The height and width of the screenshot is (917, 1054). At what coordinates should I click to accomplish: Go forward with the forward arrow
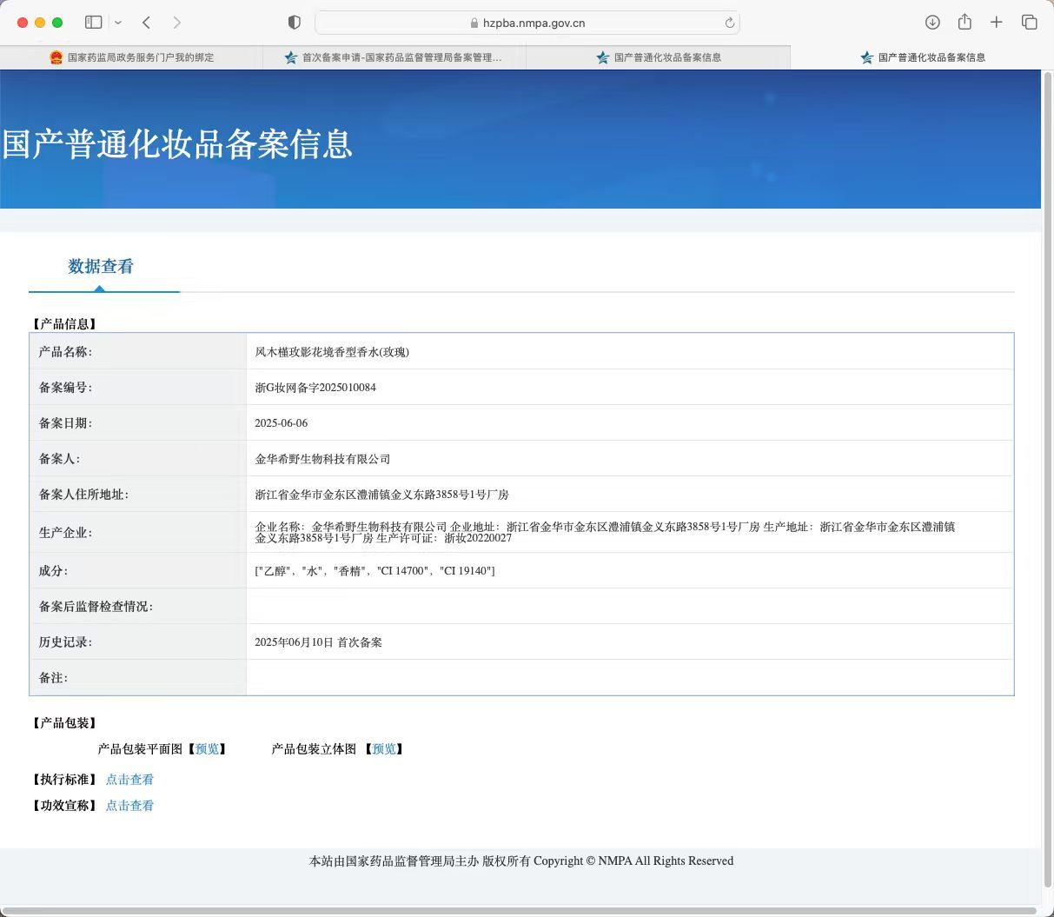click(176, 23)
